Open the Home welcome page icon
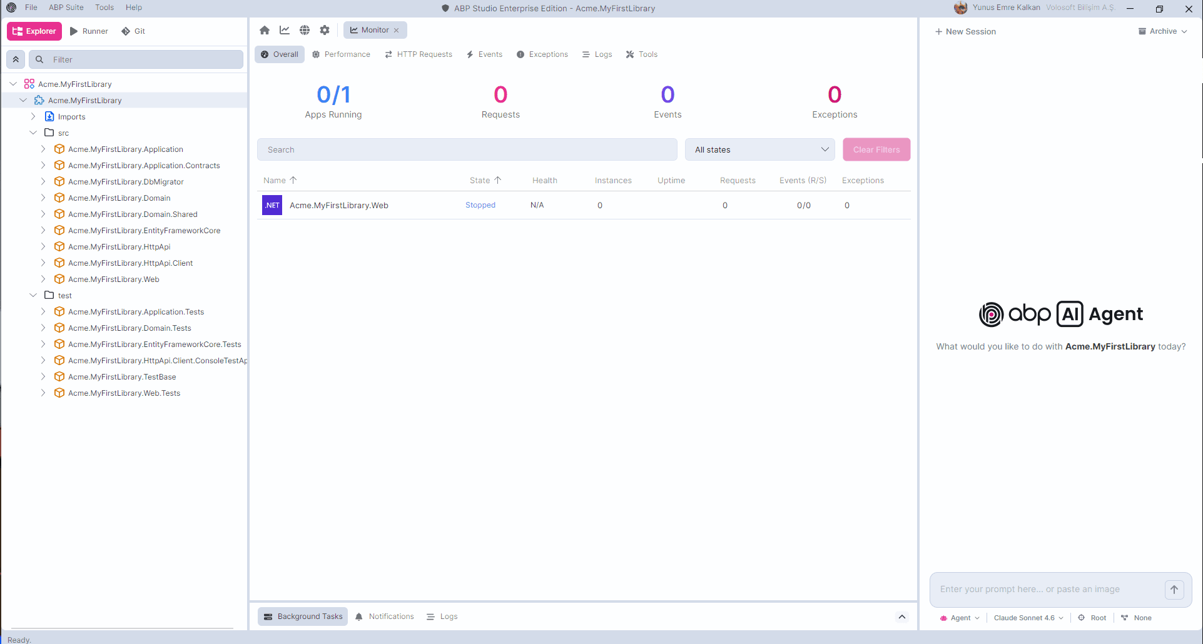The height and width of the screenshot is (644, 1203). pos(265,30)
